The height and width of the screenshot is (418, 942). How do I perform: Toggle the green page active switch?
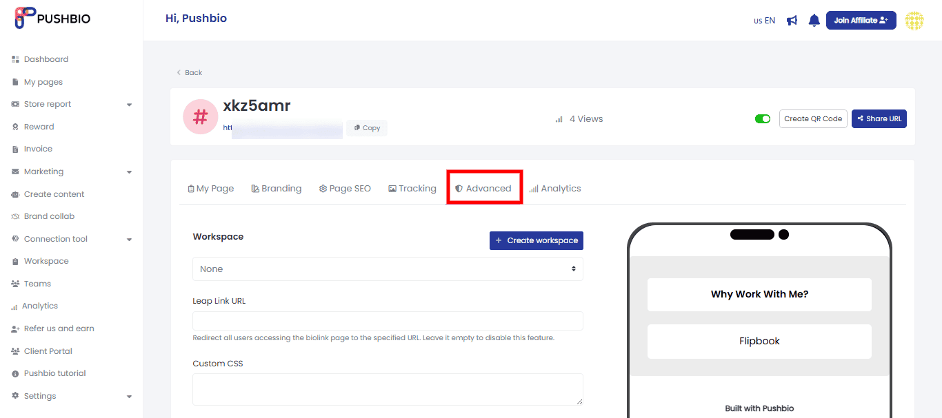coord(763,118)
